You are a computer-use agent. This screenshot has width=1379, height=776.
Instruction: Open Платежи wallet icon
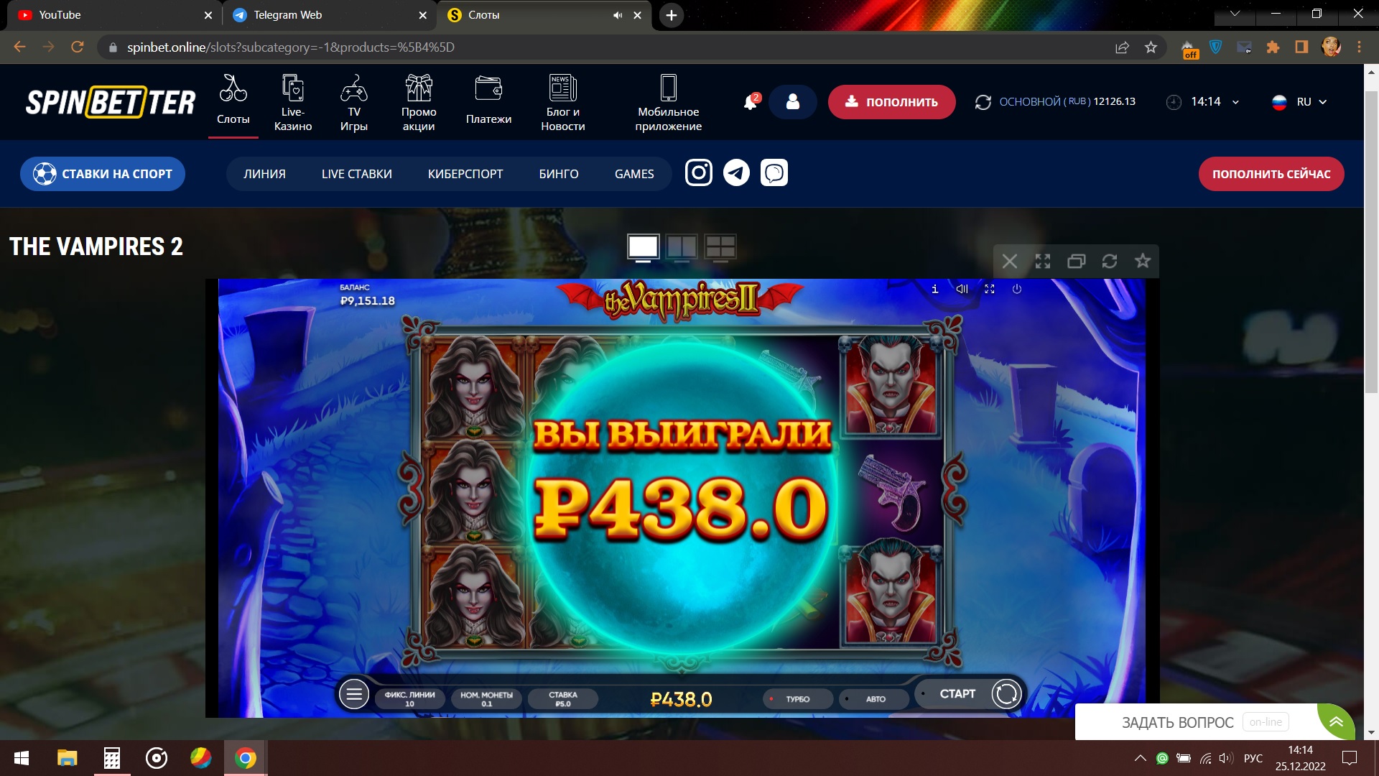[x=488, y=88]
